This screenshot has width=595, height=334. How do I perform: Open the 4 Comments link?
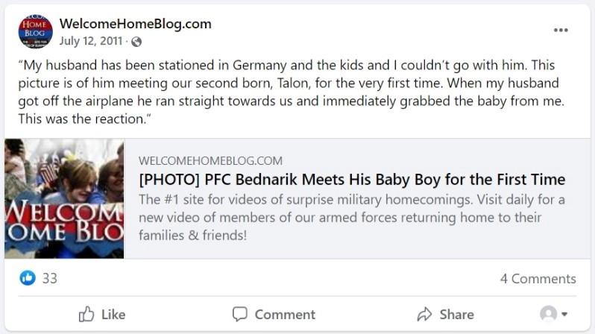(538, 279)
